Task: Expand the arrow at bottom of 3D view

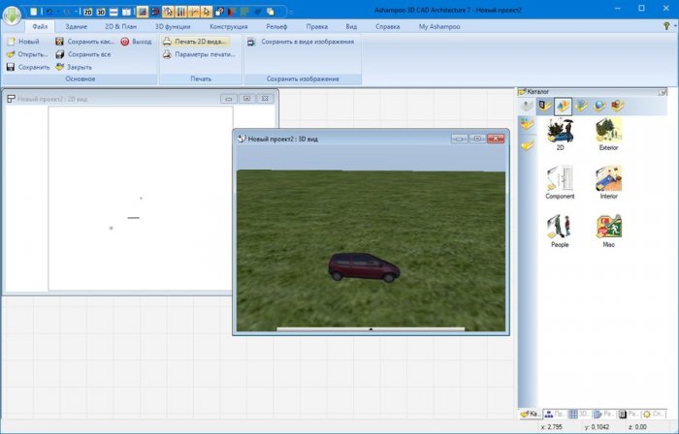Action: click(x=371, y=329)
